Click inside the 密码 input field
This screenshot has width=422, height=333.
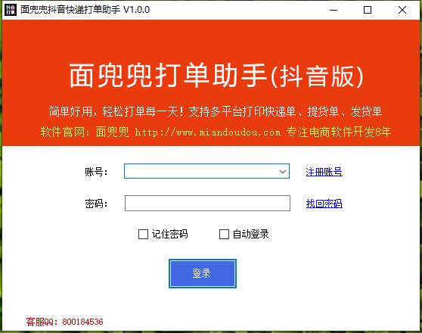coord(207,203)
